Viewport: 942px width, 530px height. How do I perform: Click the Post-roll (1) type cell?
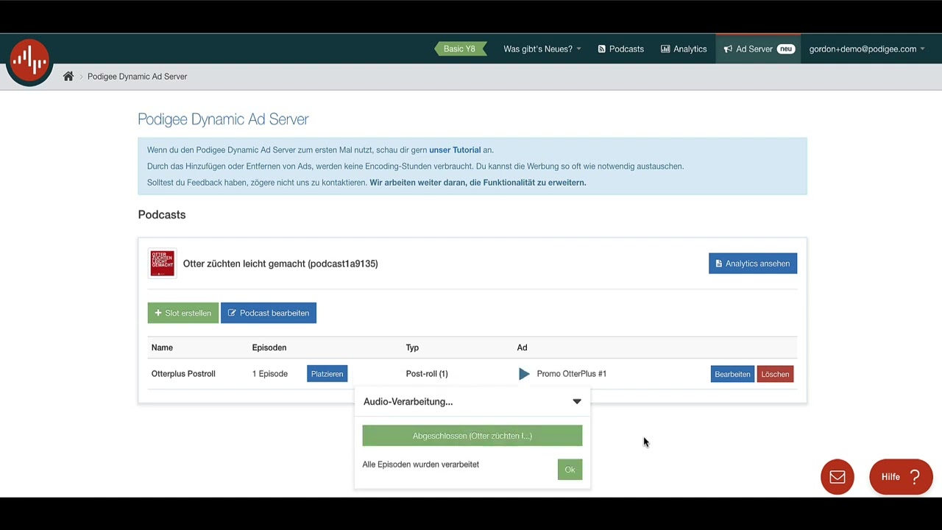pos(427,374)
